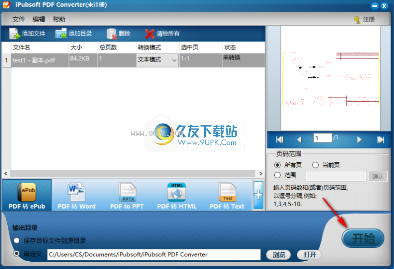This screenshot has width=394, height=269.
Task: Click the file list scroll right arrow
Action: 261,173
